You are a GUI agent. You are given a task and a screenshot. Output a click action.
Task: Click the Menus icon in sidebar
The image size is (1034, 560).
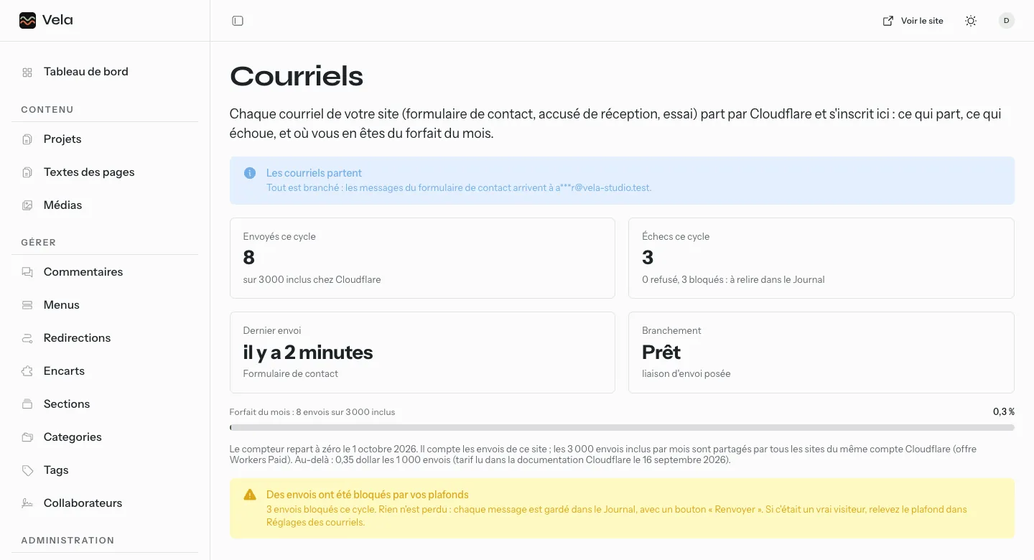(x=27, y=305)
